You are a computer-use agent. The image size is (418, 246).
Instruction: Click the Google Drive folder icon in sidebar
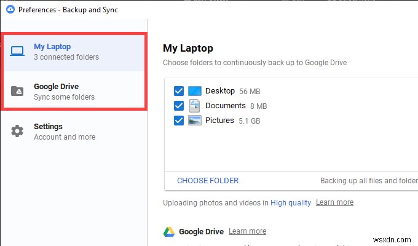(17, 91)
